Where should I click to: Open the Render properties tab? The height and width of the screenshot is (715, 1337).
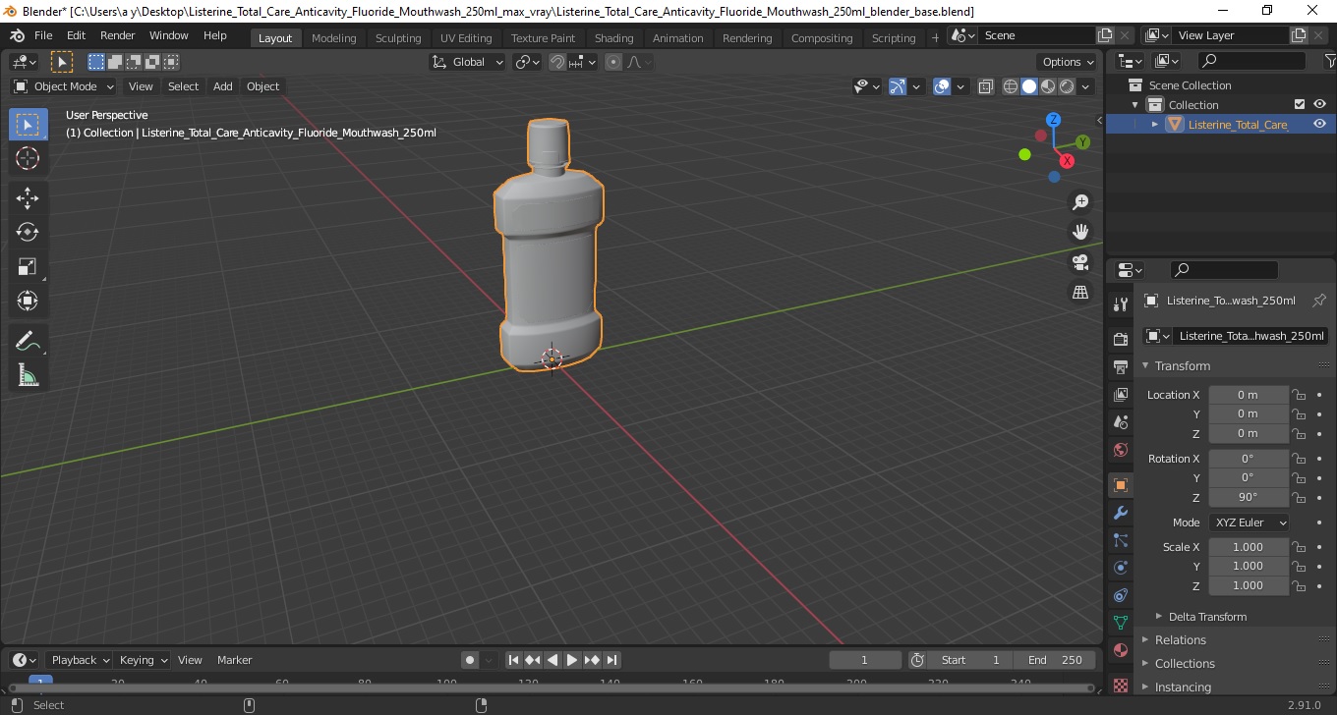coord(1120,339)
